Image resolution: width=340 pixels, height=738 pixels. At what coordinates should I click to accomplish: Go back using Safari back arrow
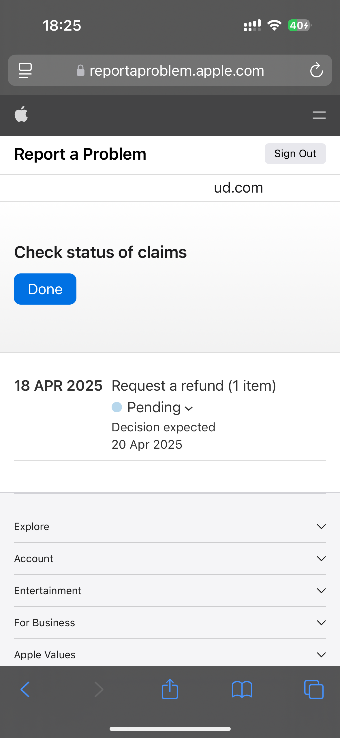(25, 689)
